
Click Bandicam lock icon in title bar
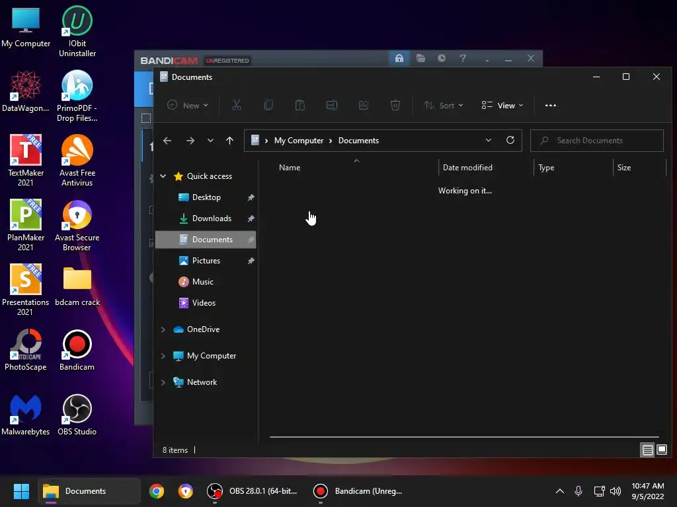(399, 58)
